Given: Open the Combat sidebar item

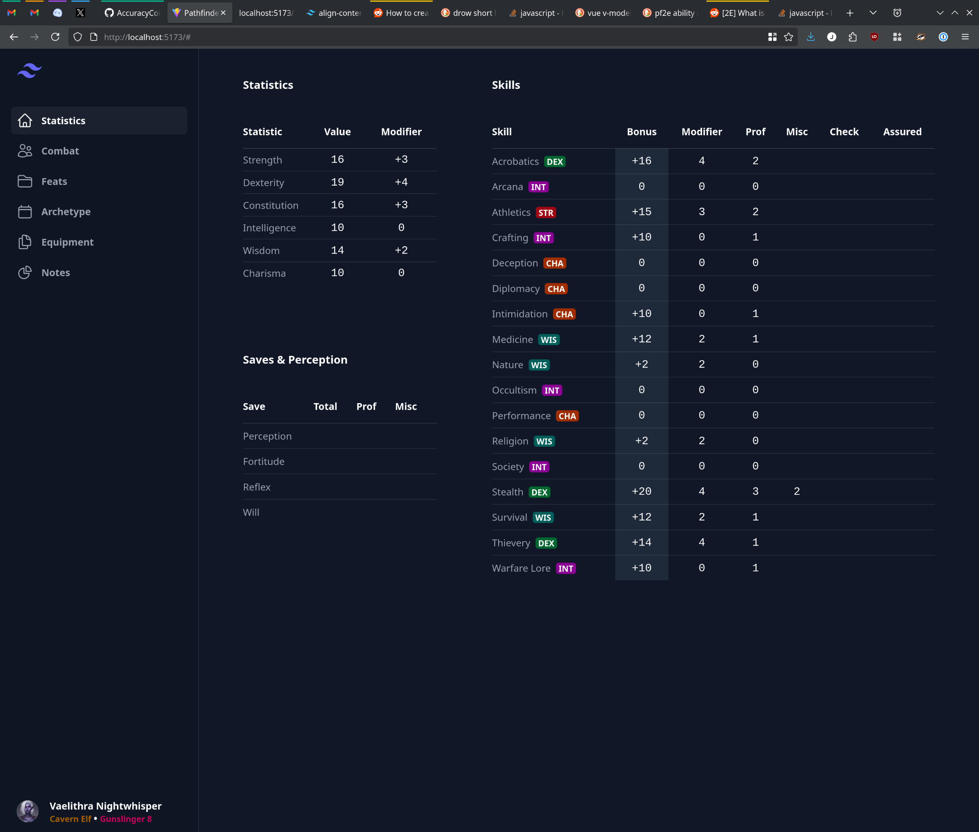Looking at the screenshot, I should [x=99, y=151].
